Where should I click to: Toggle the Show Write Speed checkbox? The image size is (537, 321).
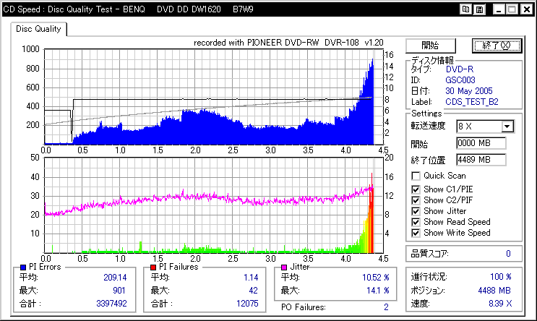(x=416, y=233)
